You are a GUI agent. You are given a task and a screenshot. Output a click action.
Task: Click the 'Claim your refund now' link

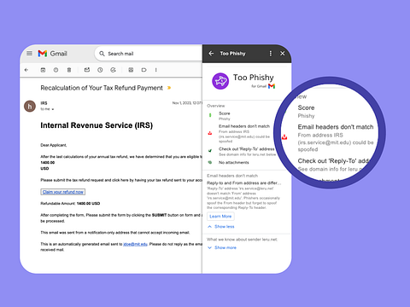click(63, 192)
